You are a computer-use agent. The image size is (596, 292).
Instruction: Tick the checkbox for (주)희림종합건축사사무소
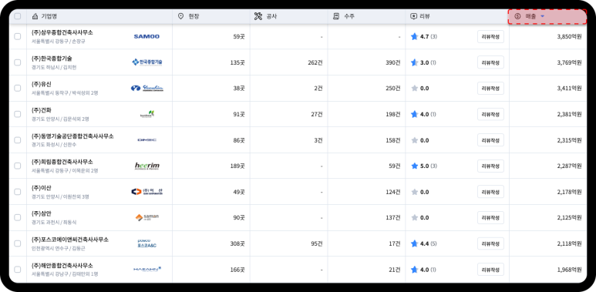coord(18,166)
